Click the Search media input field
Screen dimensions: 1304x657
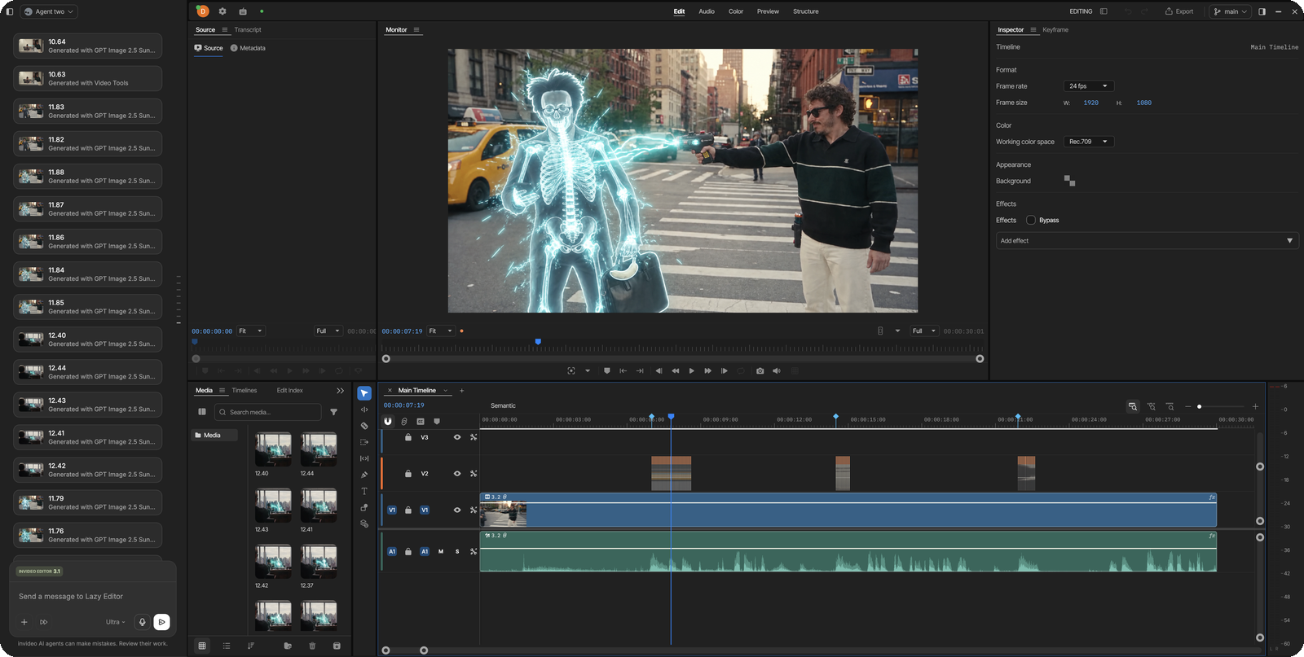268,412
